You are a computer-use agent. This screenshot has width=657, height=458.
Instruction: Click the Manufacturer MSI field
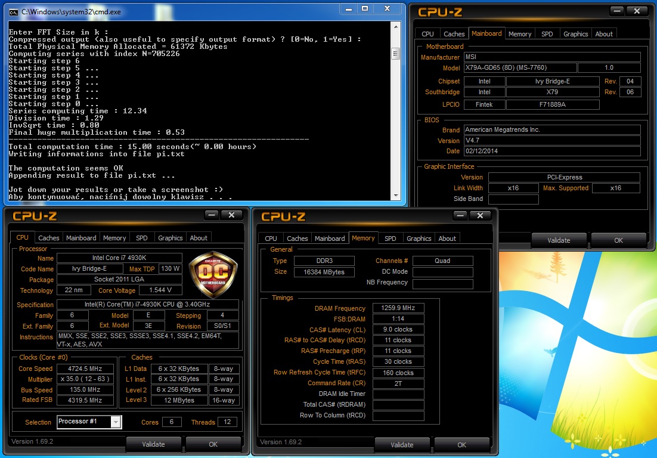tap(552, 57)
